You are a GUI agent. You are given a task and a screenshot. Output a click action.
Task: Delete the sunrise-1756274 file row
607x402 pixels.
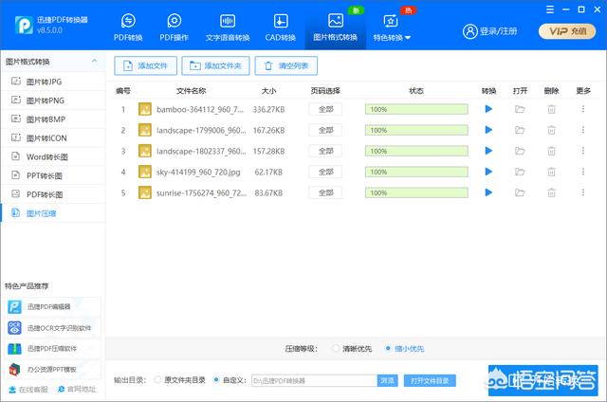551,192
